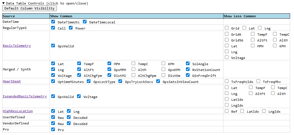Disable the Call column checkbox
This screenshot has width=294, height=135.
53,28
